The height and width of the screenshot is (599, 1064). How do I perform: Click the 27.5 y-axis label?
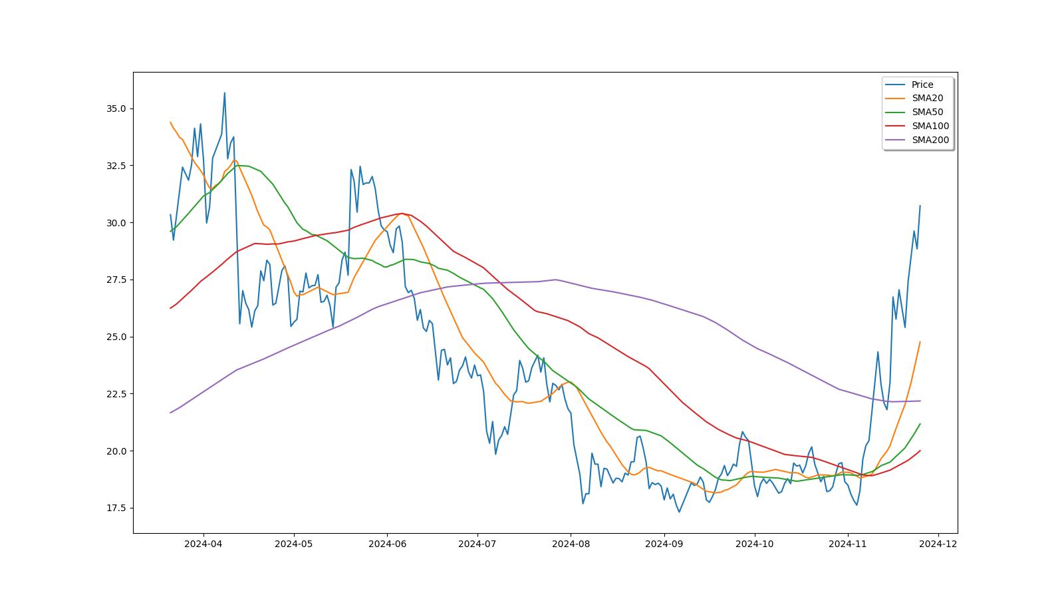point(117,280)
